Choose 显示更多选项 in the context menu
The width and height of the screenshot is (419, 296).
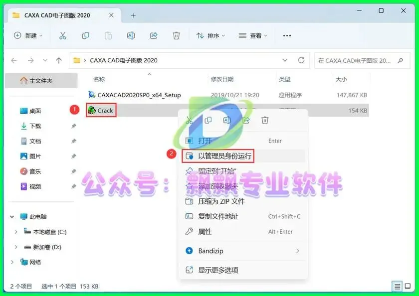point(243,270)
